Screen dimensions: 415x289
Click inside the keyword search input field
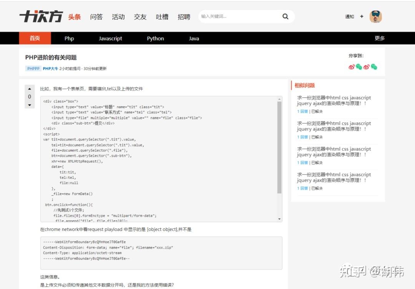[238, 17]
